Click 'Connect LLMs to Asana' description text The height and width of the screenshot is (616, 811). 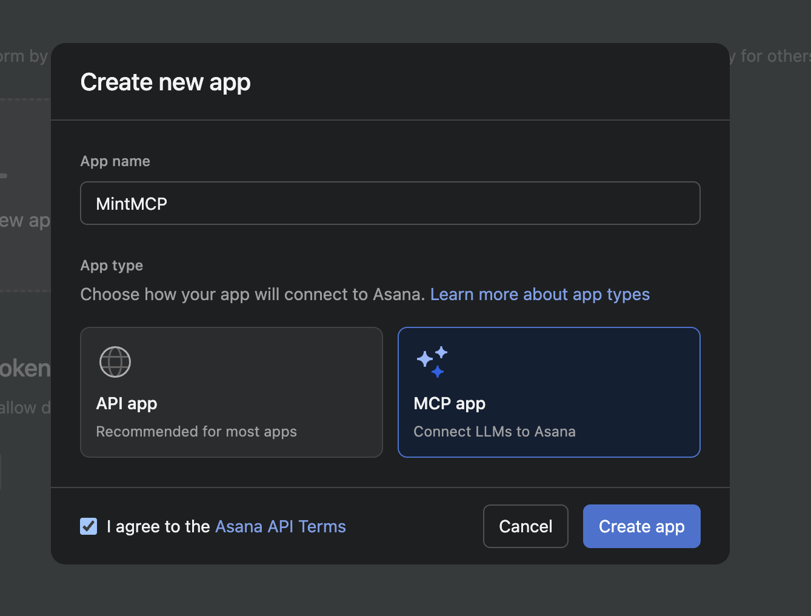[495, 432]
